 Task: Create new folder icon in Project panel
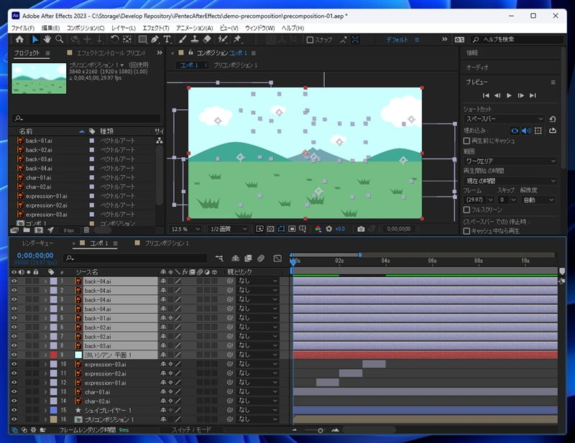pyautogui.click(x=27, y=230)
